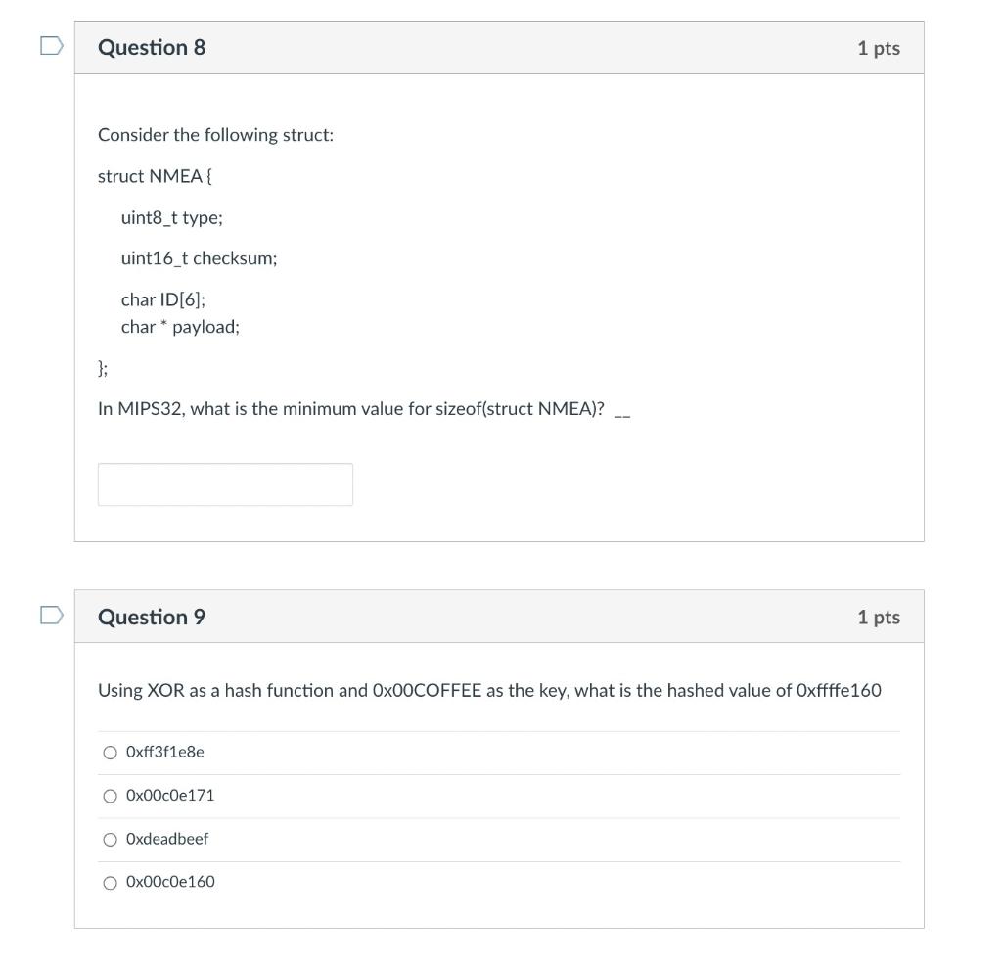Choose the 0x00c0e171 option
The image size is (1002, 964).
tap(110, 795)
